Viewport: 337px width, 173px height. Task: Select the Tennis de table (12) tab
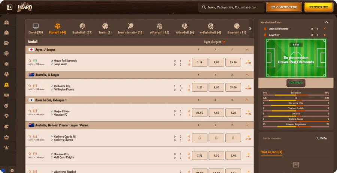[x=130, y=29]
